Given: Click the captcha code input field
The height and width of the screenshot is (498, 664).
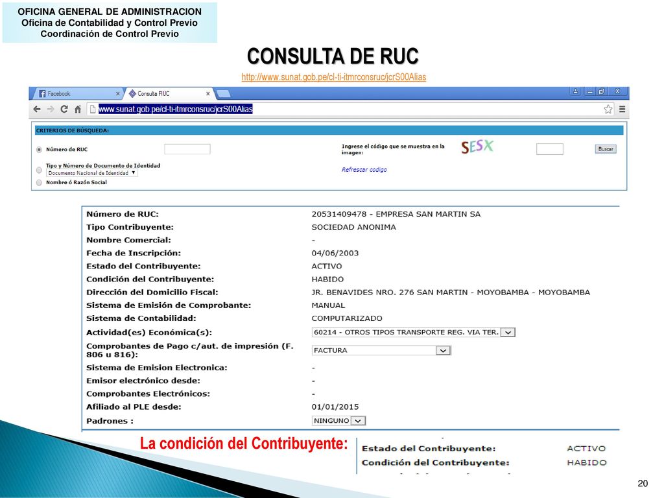Looking at the screenshot, I should 550,149.
